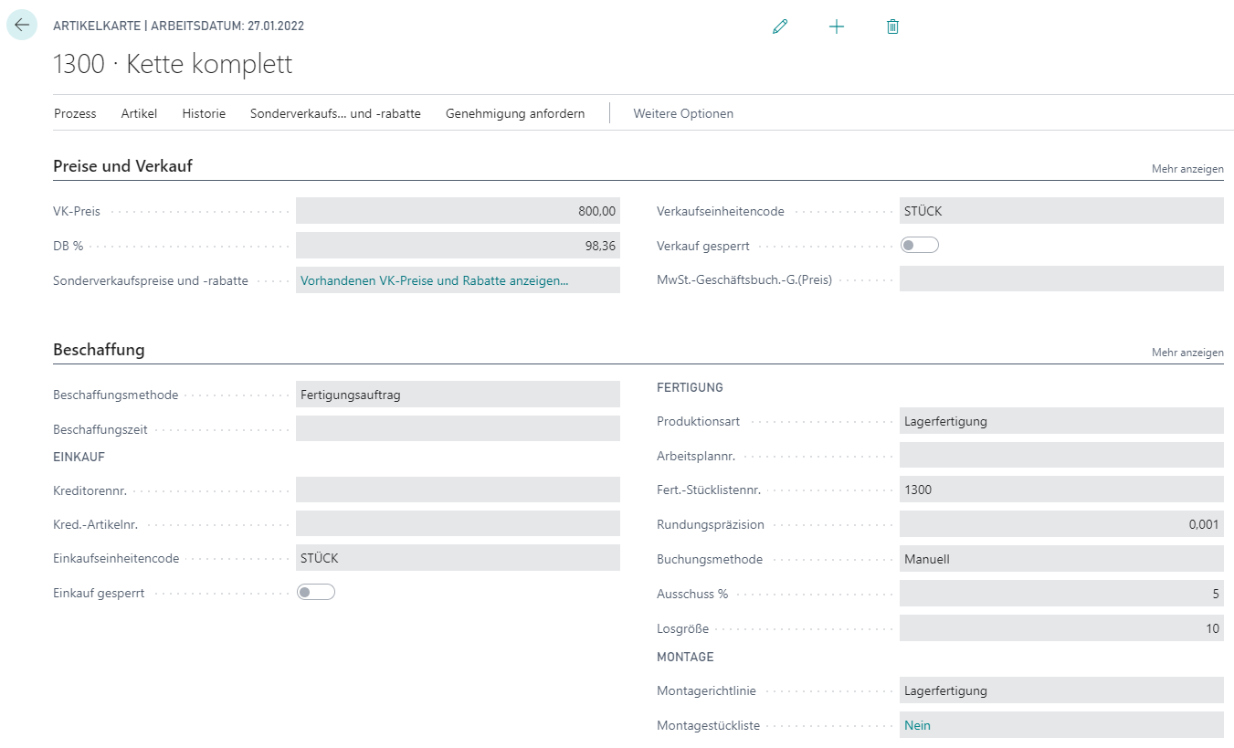Click the Montagestückliste Nein link
Image resolution: width=1234 pixels, height=748 pixels.
click(917, 725)
